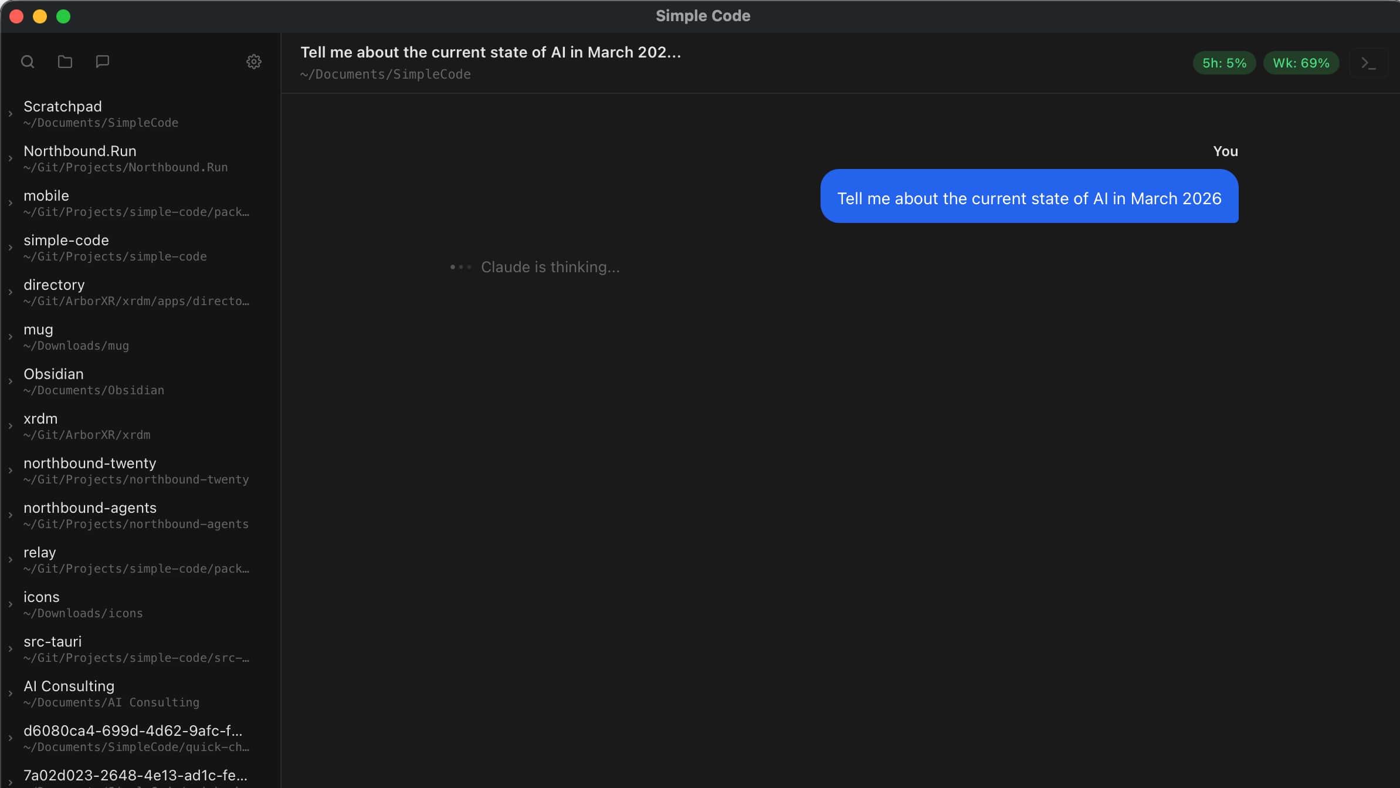The width and height of the screenshot is (1400, 788).
Task: Click the Wk: 69% usage badge
Action: tap(1301, 63)
